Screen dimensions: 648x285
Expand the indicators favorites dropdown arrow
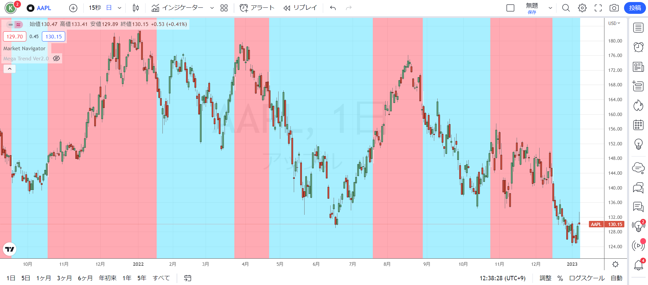pos(212,8)
